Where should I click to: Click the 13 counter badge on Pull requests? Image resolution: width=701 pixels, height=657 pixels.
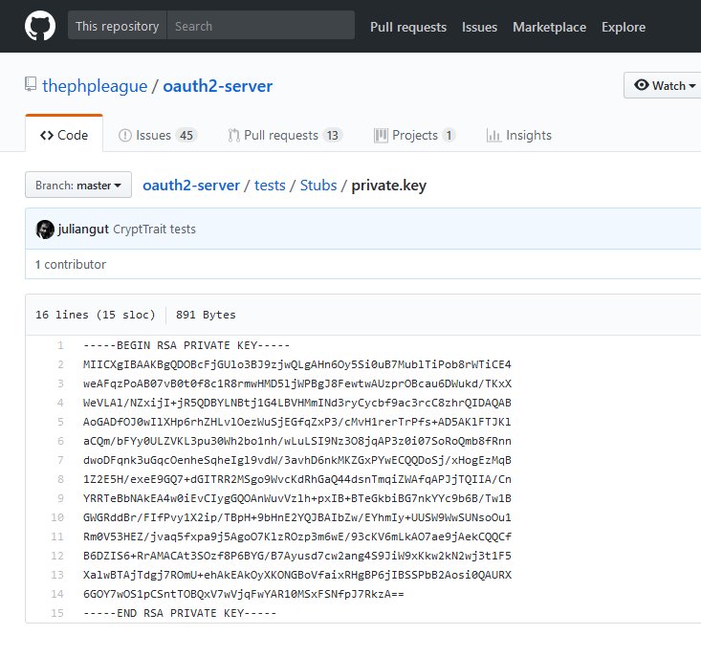click(x=332, y=135)
